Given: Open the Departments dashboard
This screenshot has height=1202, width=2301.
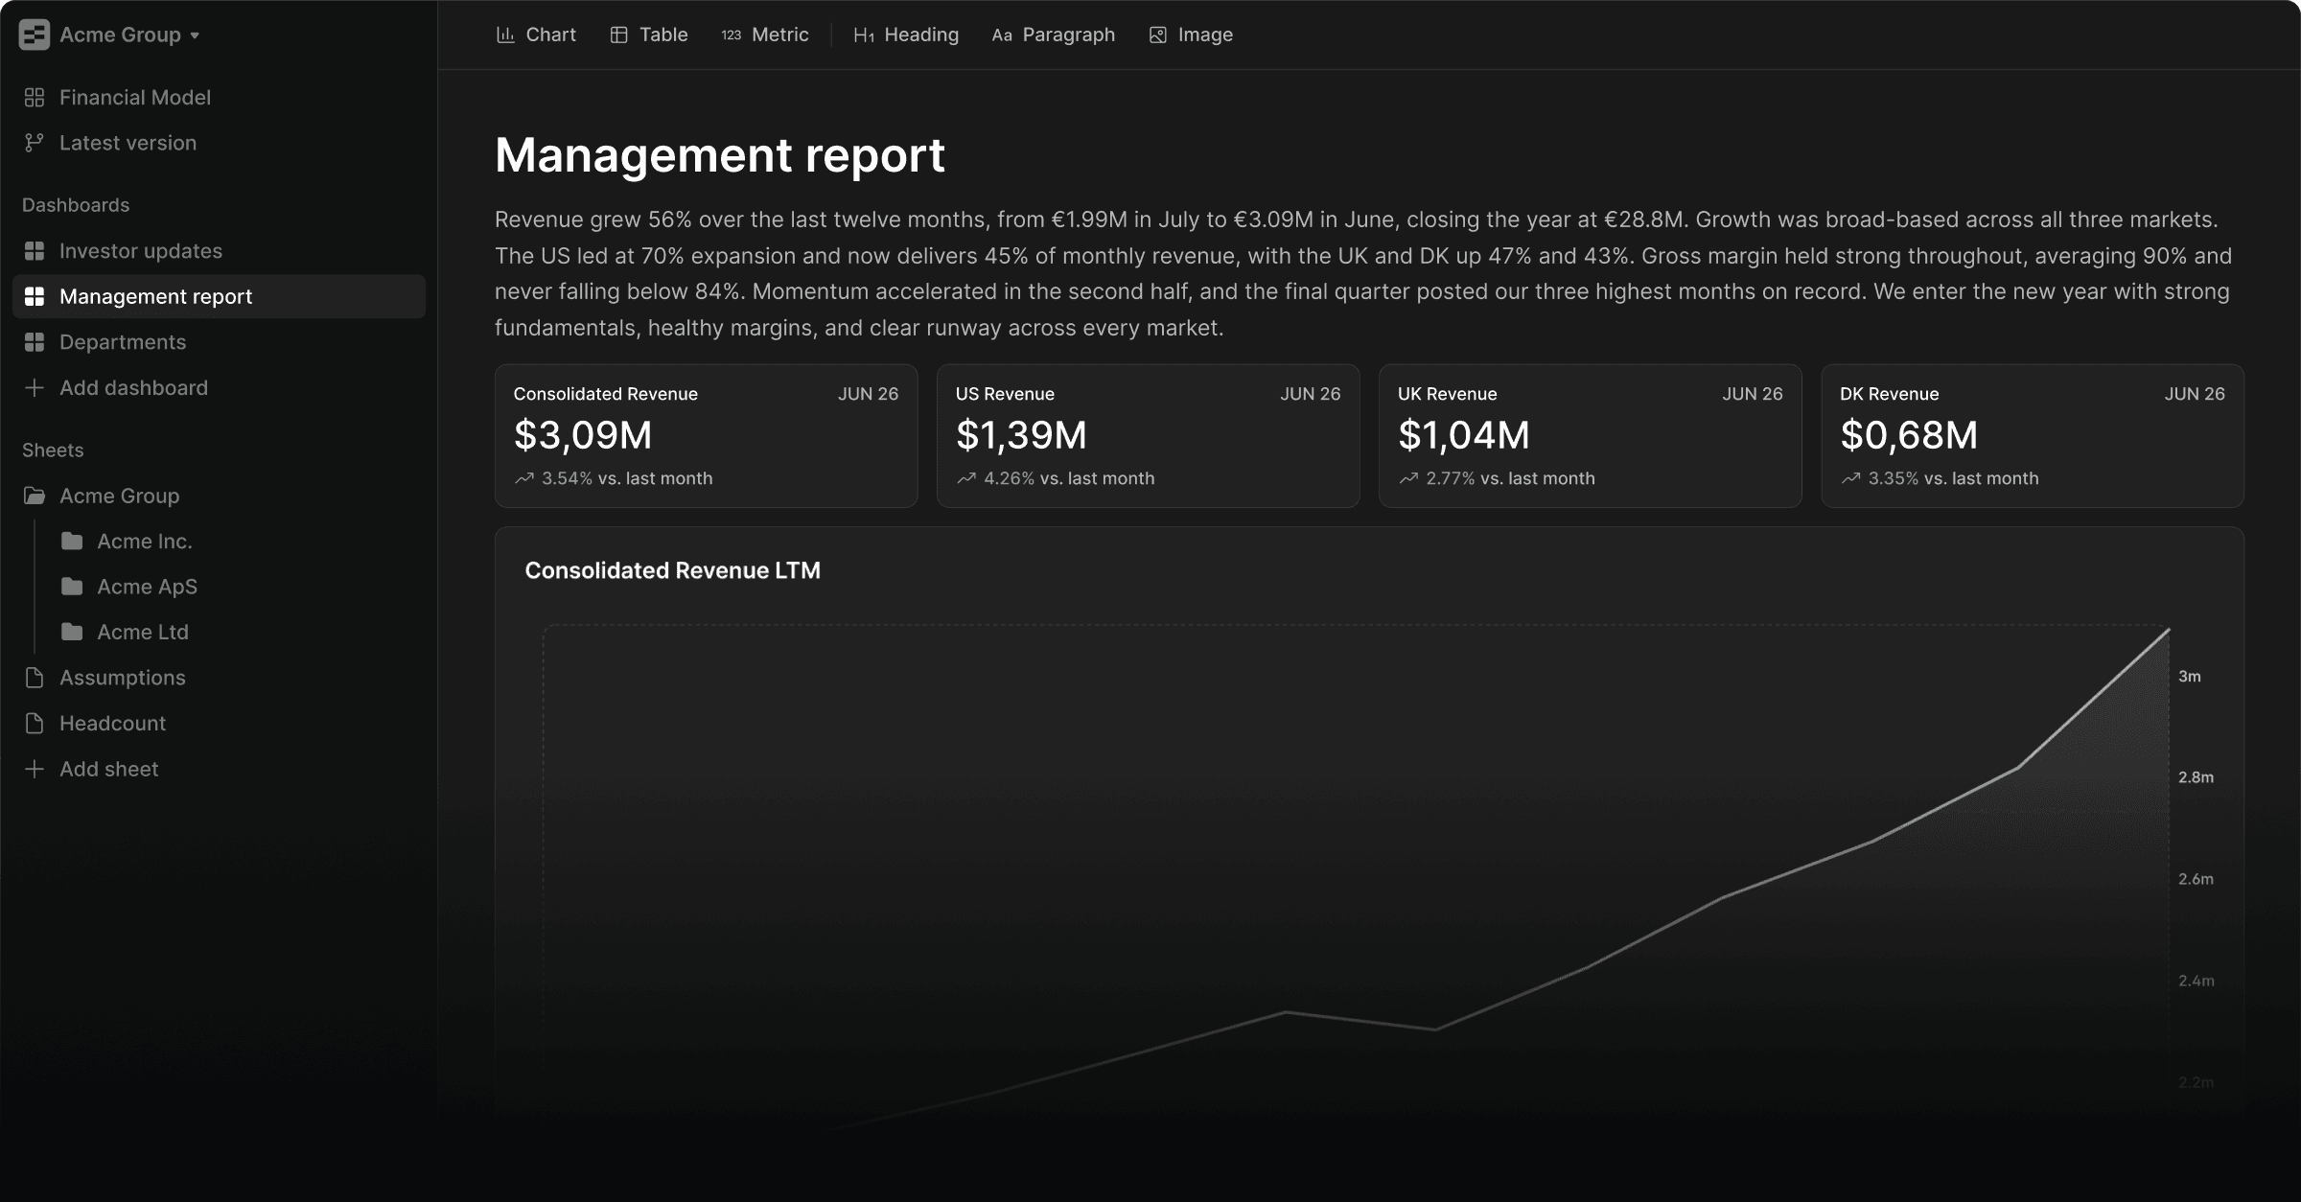Looking at the screenshot, I should pyautogui.click(x=123, y=342).
